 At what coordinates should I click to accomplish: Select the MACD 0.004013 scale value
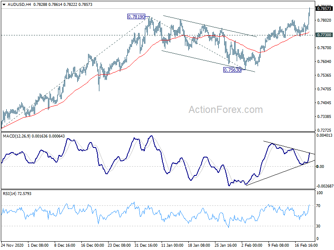pos(324,135)
